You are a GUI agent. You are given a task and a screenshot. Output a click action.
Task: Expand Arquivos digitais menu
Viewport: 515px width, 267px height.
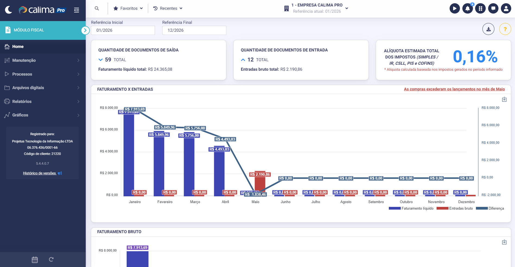[x=43, y=88]
